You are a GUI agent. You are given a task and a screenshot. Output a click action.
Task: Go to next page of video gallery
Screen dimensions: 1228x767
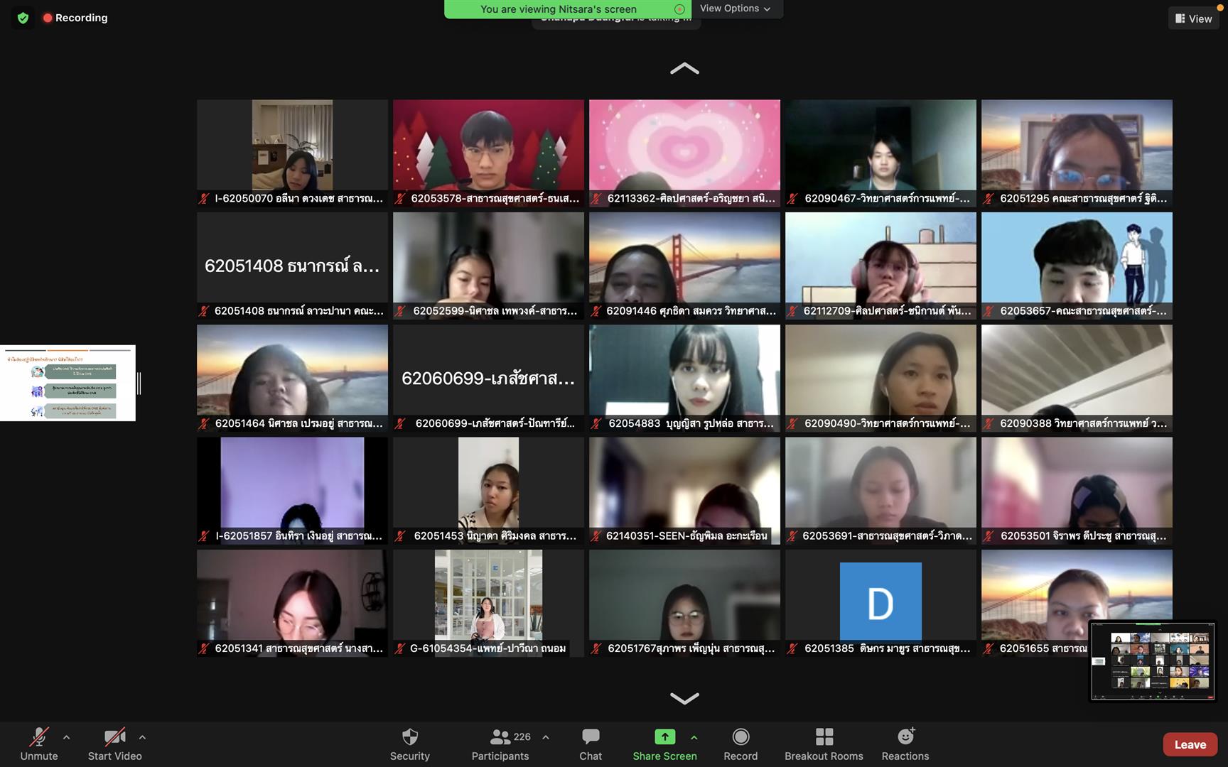click(x=684, y=698)
